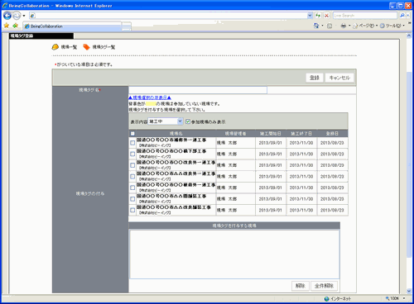Click the 登録日 column header

tap(332, 134)
